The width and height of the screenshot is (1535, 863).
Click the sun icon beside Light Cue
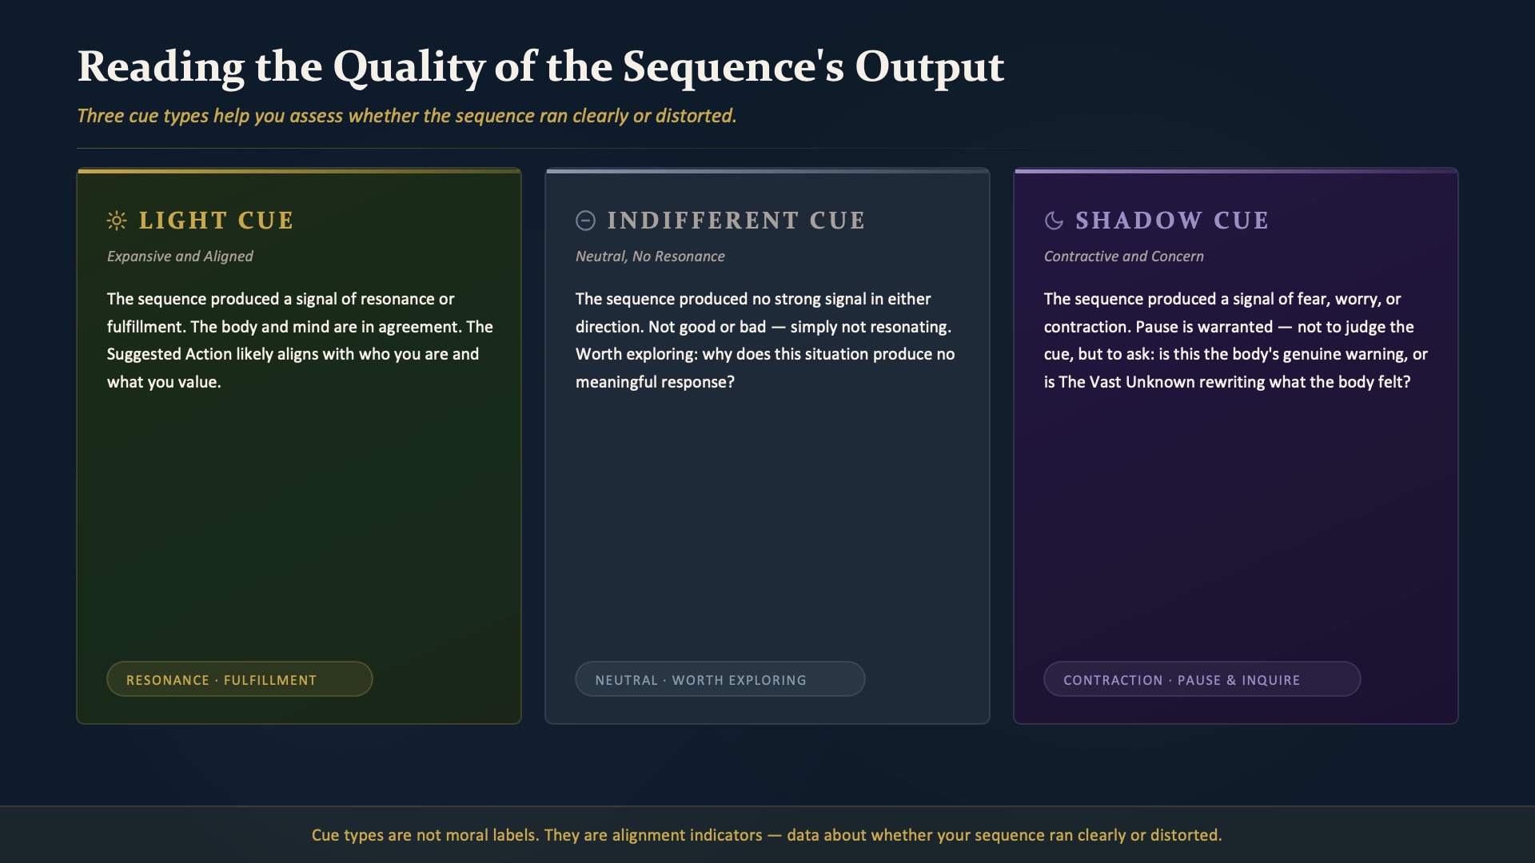coord(117,221)
